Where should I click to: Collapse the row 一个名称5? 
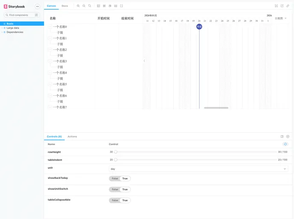point(50,84)
